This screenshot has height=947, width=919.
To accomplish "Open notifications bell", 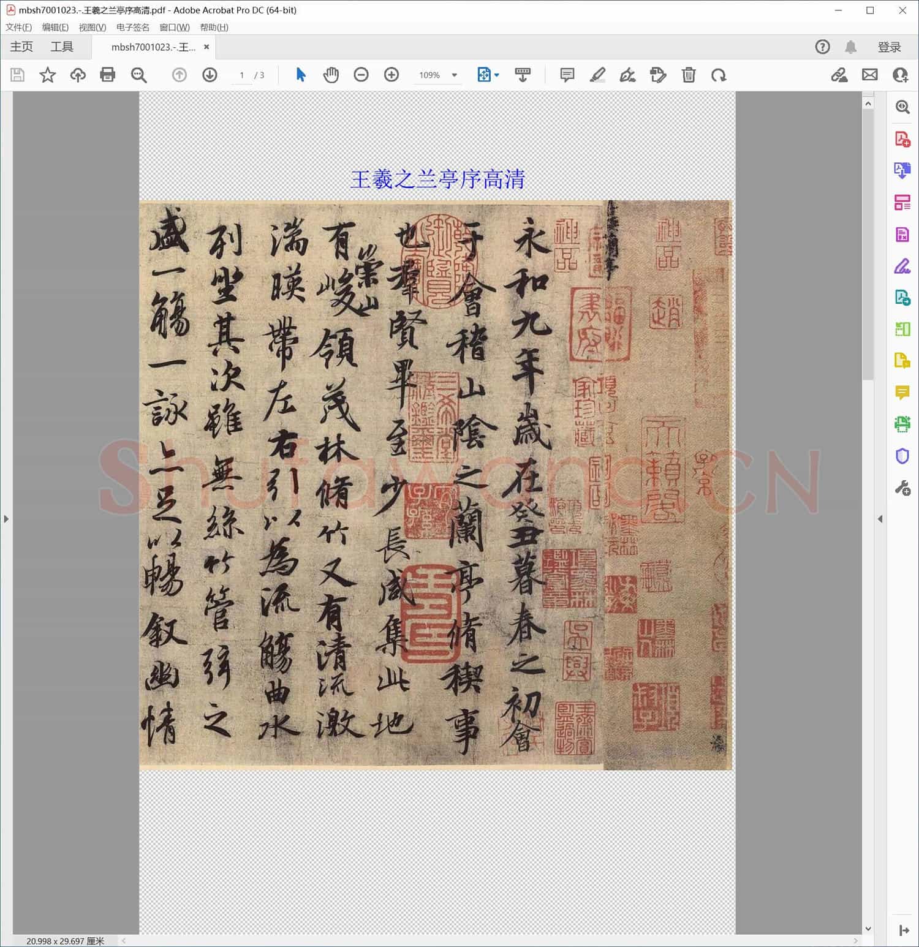I will click(x=850, y=47).
